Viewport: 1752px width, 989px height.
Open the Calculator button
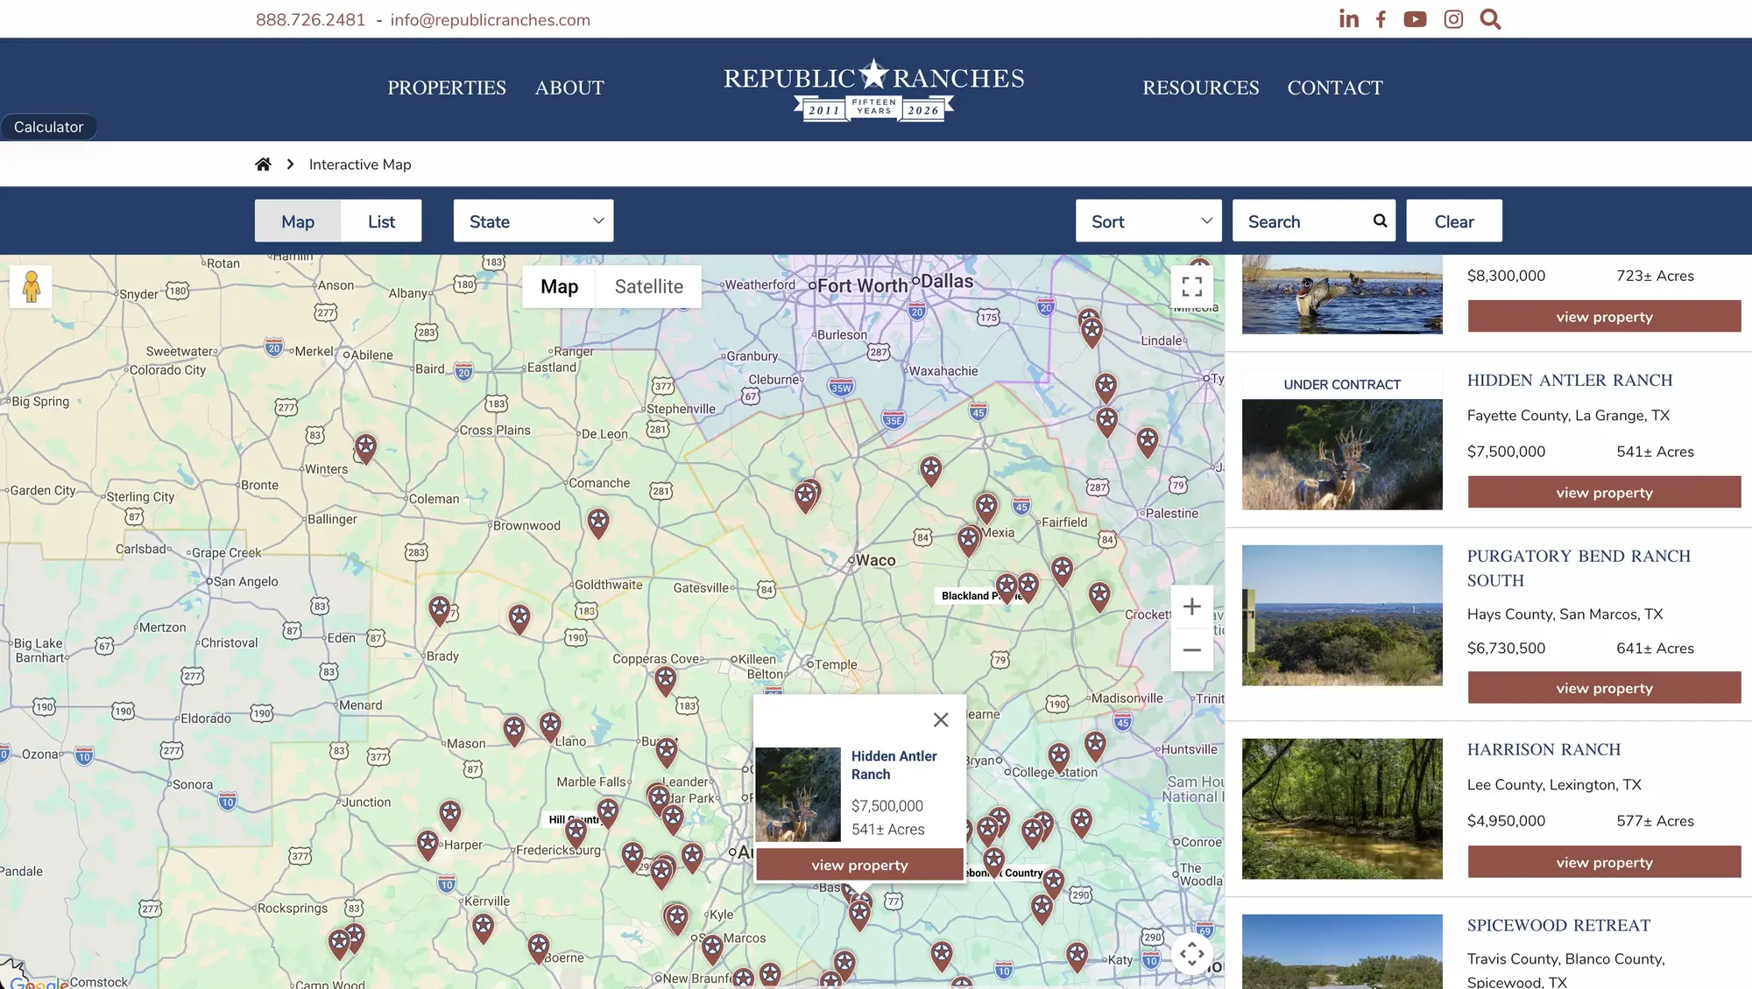pos(48,127)
